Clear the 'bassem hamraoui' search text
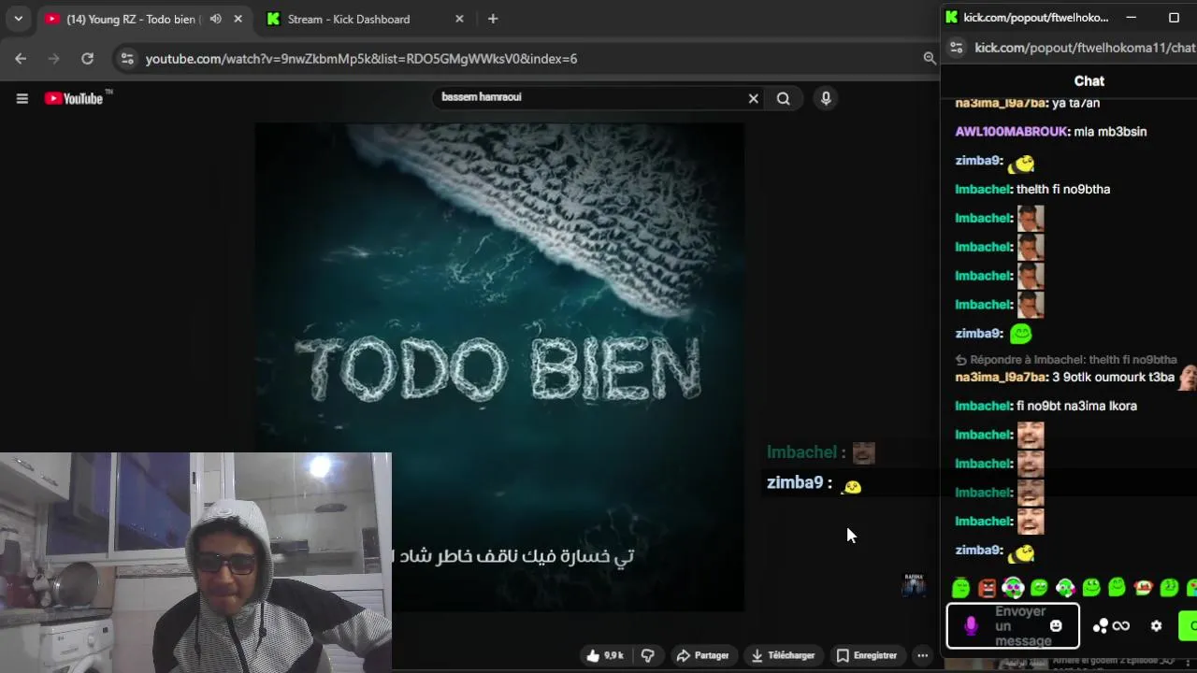The image size is (1197, 673). [753, 98]
